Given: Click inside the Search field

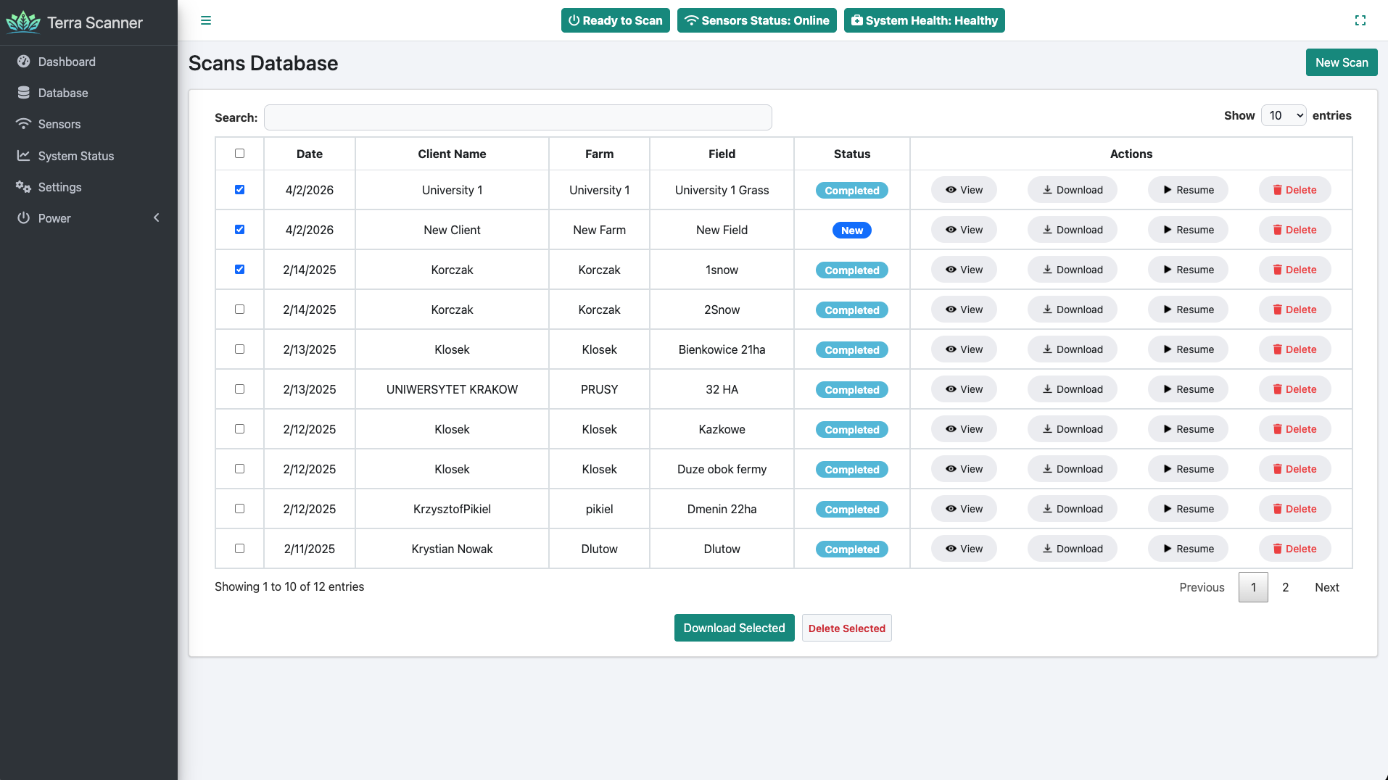Looking at the screenshot, I should point(518,117).
